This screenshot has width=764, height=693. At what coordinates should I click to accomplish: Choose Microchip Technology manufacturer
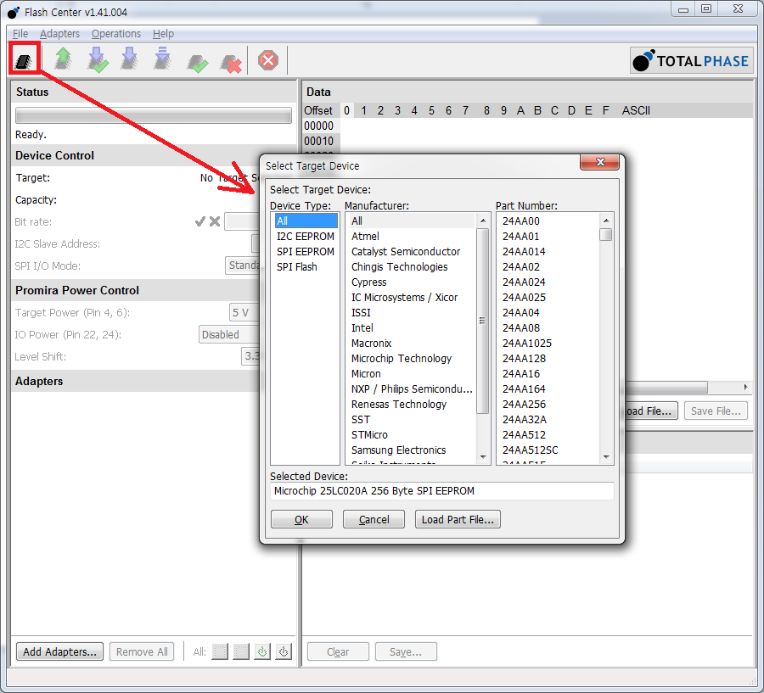click(412, 359)
